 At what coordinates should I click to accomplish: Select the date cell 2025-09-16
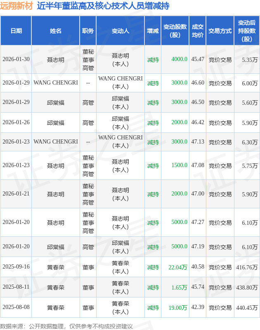(16, 266)
